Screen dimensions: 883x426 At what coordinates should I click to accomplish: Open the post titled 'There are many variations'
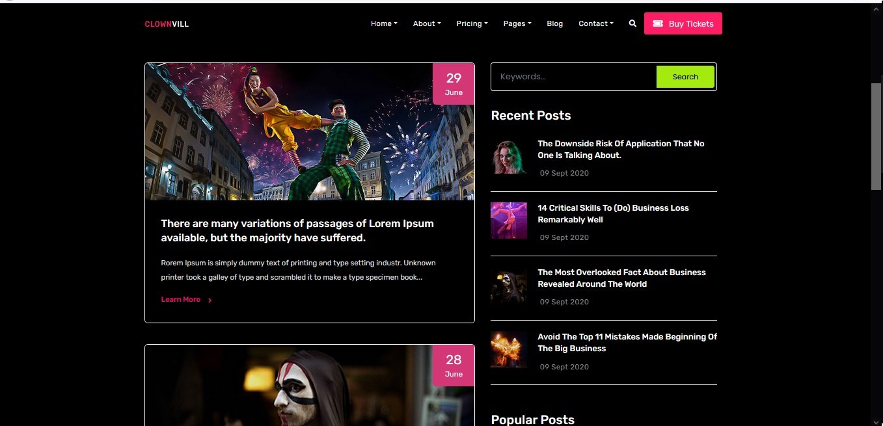297,230
